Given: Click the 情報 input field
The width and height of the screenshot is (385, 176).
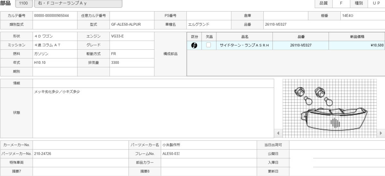Looking at the screenshot, I should (x=153, y=83).
